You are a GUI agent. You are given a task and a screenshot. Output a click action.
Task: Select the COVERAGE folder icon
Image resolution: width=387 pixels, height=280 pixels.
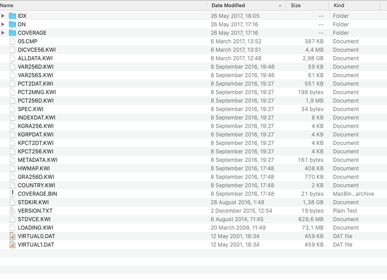click(12, 33)
